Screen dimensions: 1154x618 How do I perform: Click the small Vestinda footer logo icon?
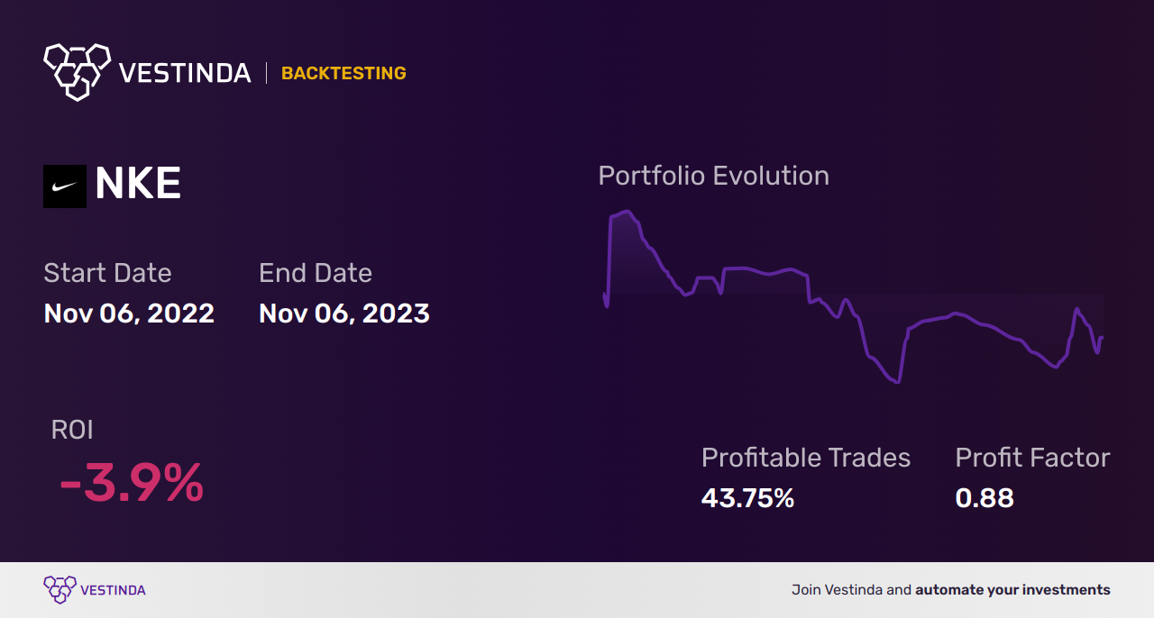(x=60, y=590)
